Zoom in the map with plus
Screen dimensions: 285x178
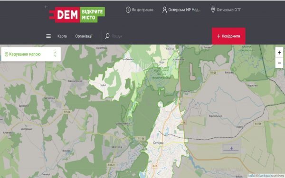[x=279, y=53]
